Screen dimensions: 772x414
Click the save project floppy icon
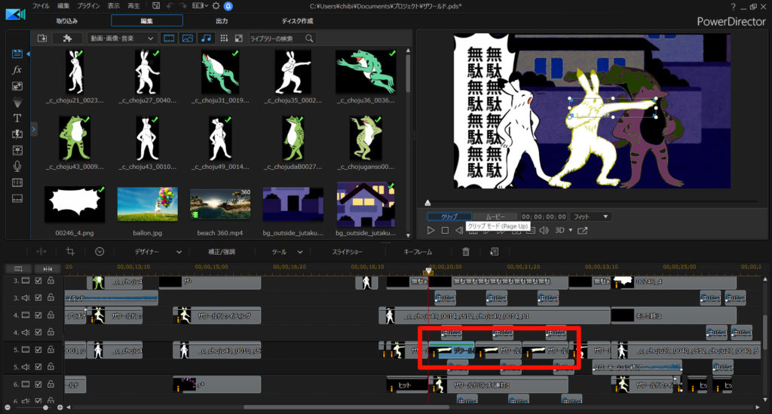click(156, 6)
